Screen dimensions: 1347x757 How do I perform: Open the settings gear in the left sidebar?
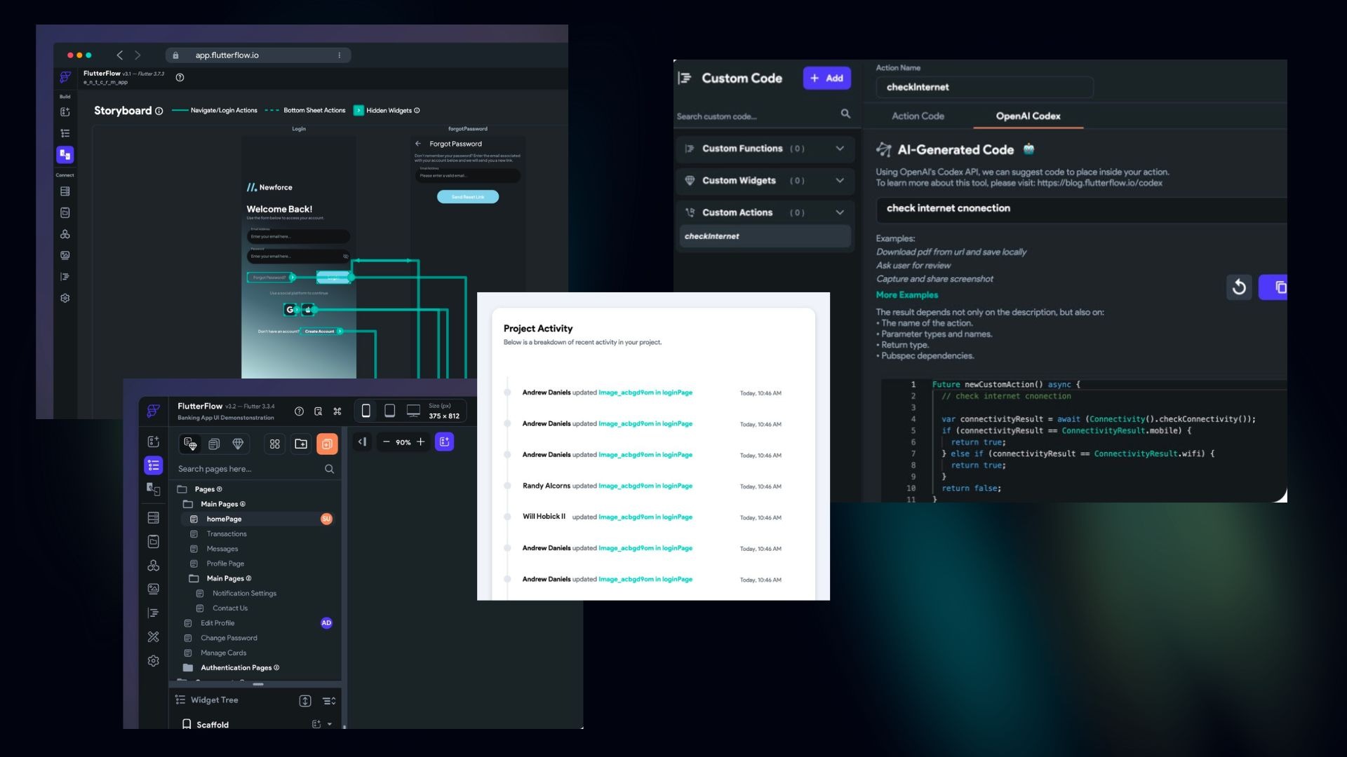click(154, 660)
